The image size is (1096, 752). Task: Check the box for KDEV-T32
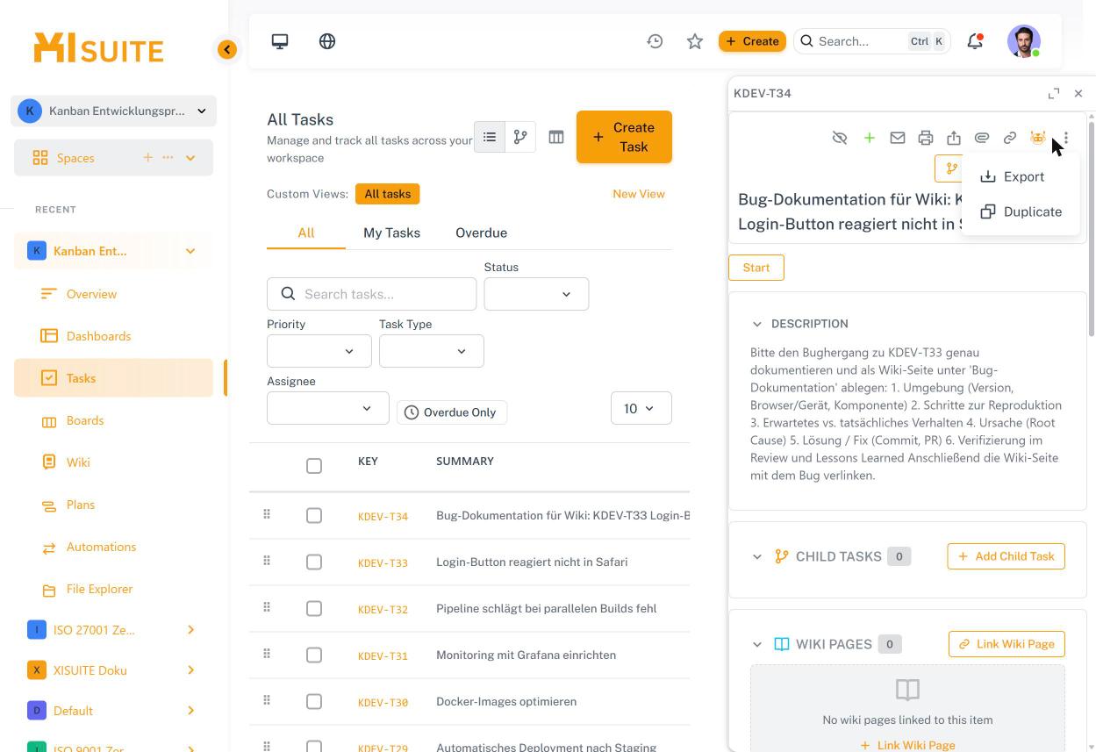click(x=314, y=609)
